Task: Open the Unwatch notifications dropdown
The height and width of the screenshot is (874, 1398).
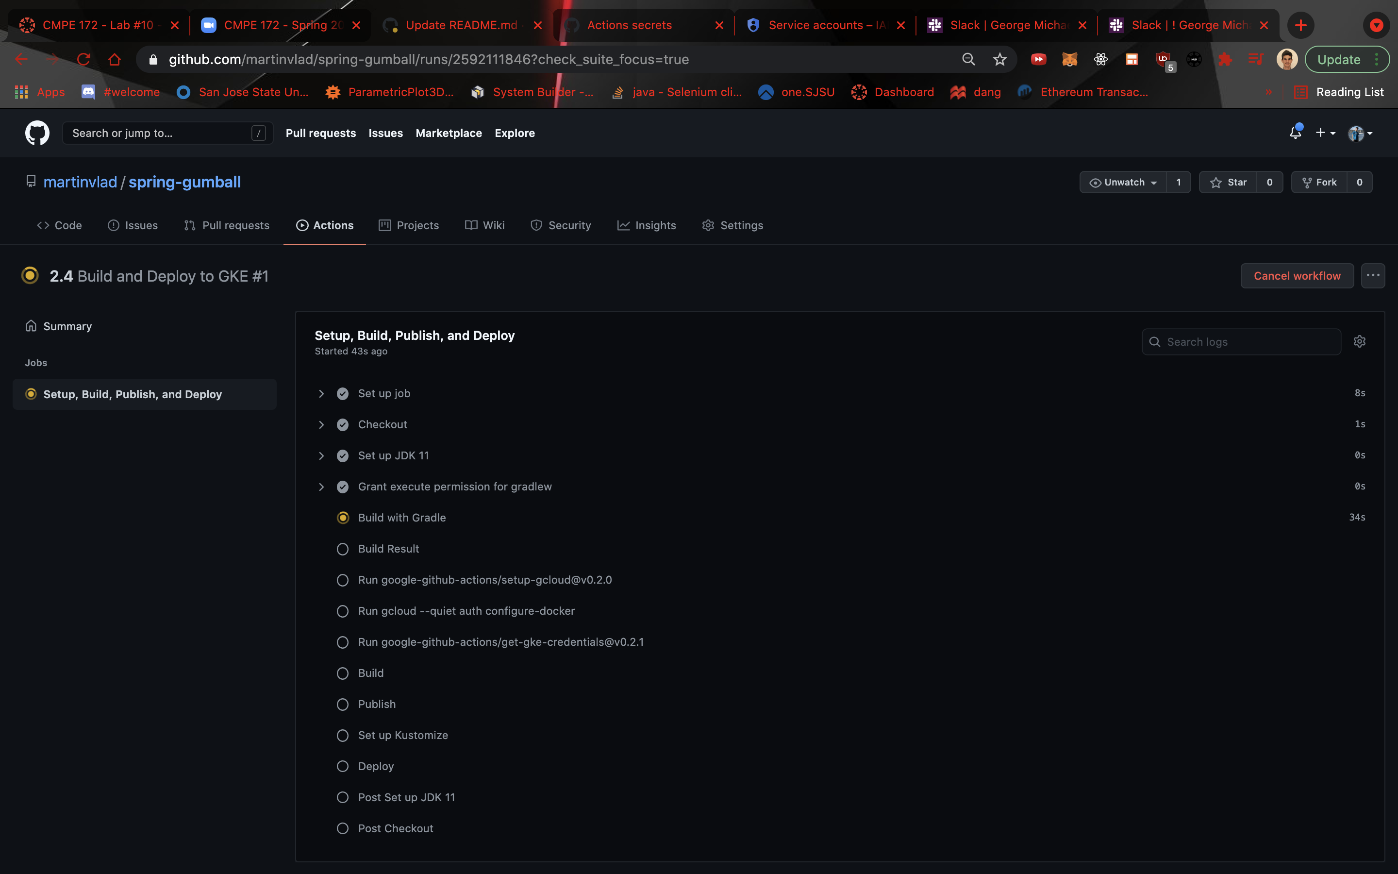Action: point(1123,182)
